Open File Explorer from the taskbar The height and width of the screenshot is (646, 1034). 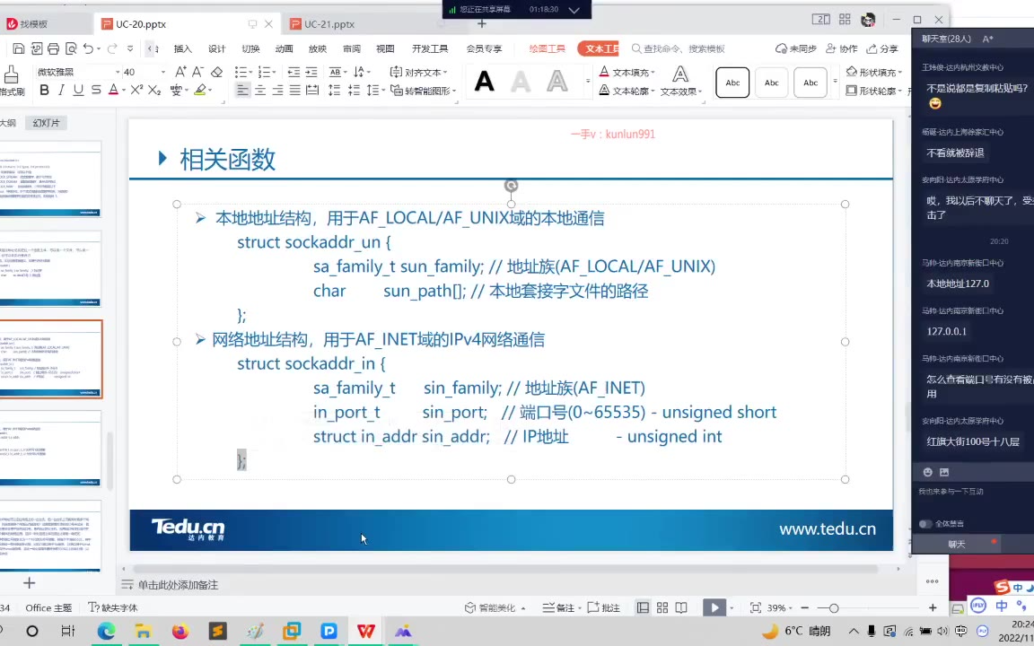143,632
